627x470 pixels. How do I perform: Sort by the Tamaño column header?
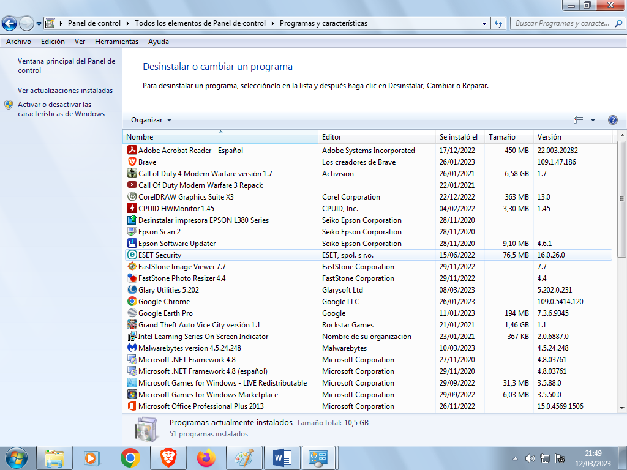[x=509, y=136]
